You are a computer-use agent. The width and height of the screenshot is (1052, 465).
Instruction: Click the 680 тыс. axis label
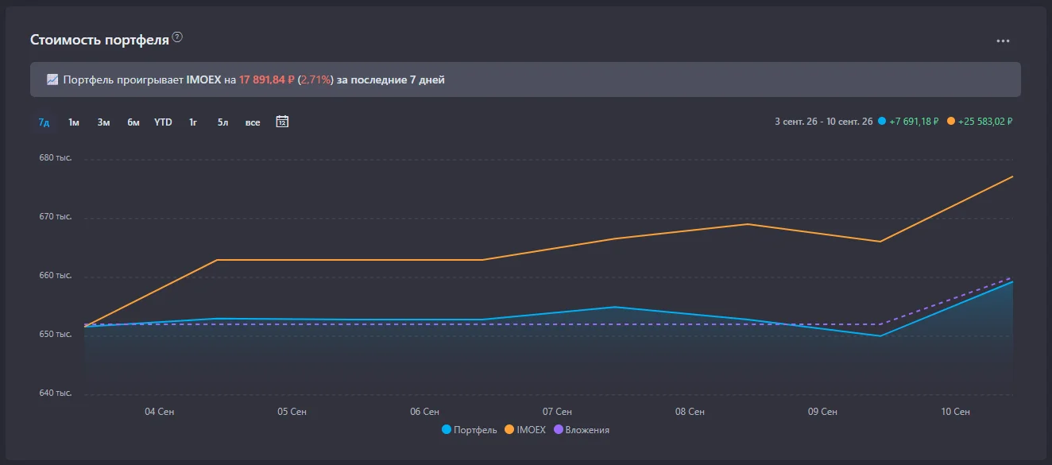(x=56, y=157)
